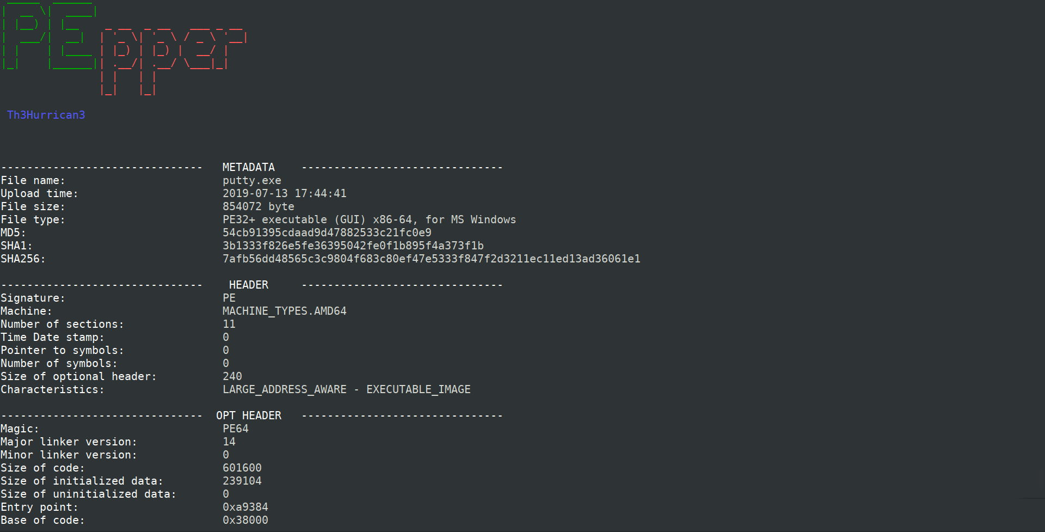This screenshot has width=1045, height=532.
Task: Click the putty.exe file name value
Action: [x=252, y=180]
